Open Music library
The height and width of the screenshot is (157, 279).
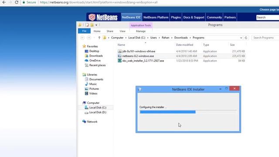93,84
